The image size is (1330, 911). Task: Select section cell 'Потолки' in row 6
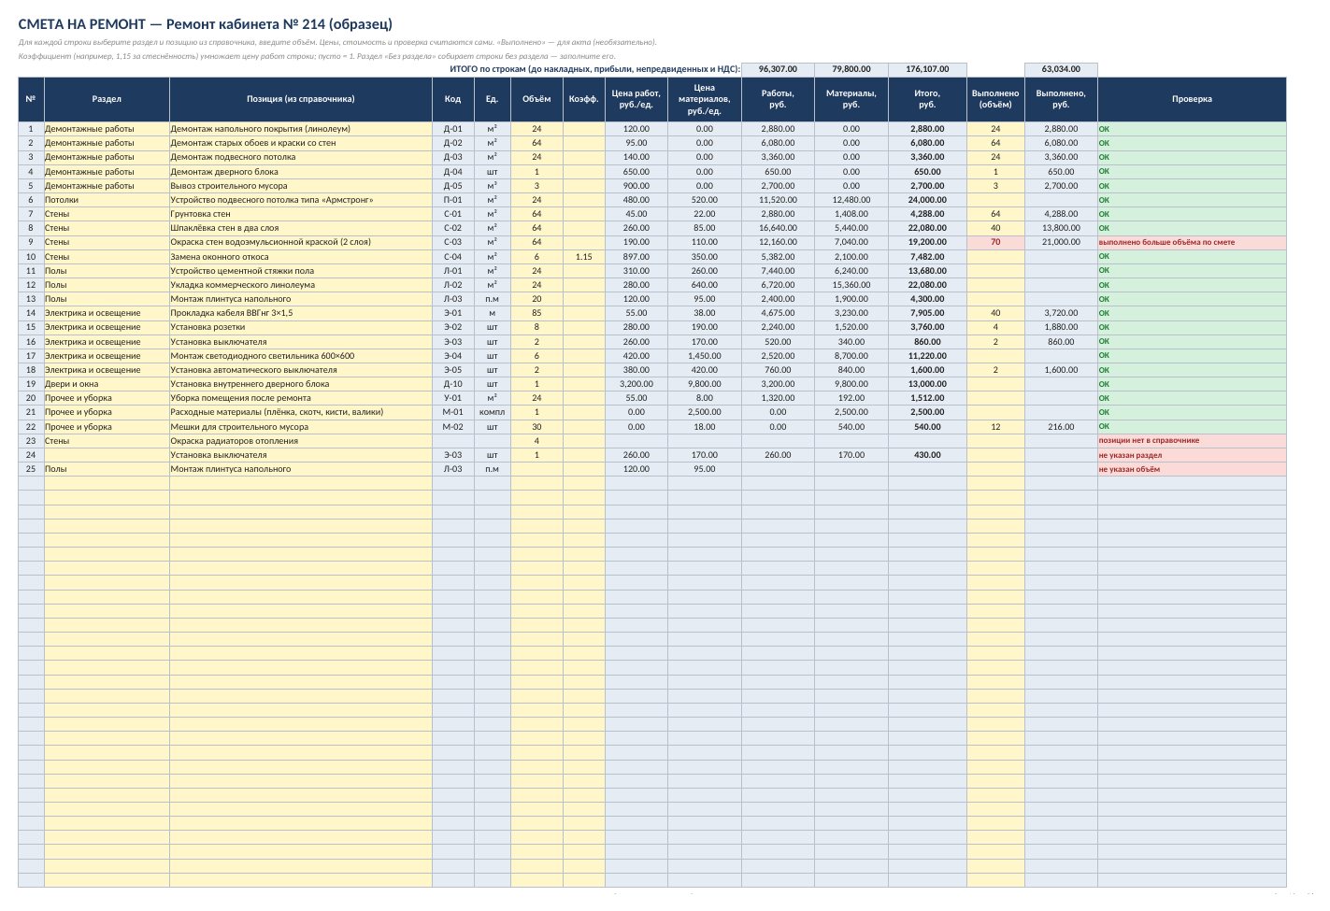pos(107,200)
